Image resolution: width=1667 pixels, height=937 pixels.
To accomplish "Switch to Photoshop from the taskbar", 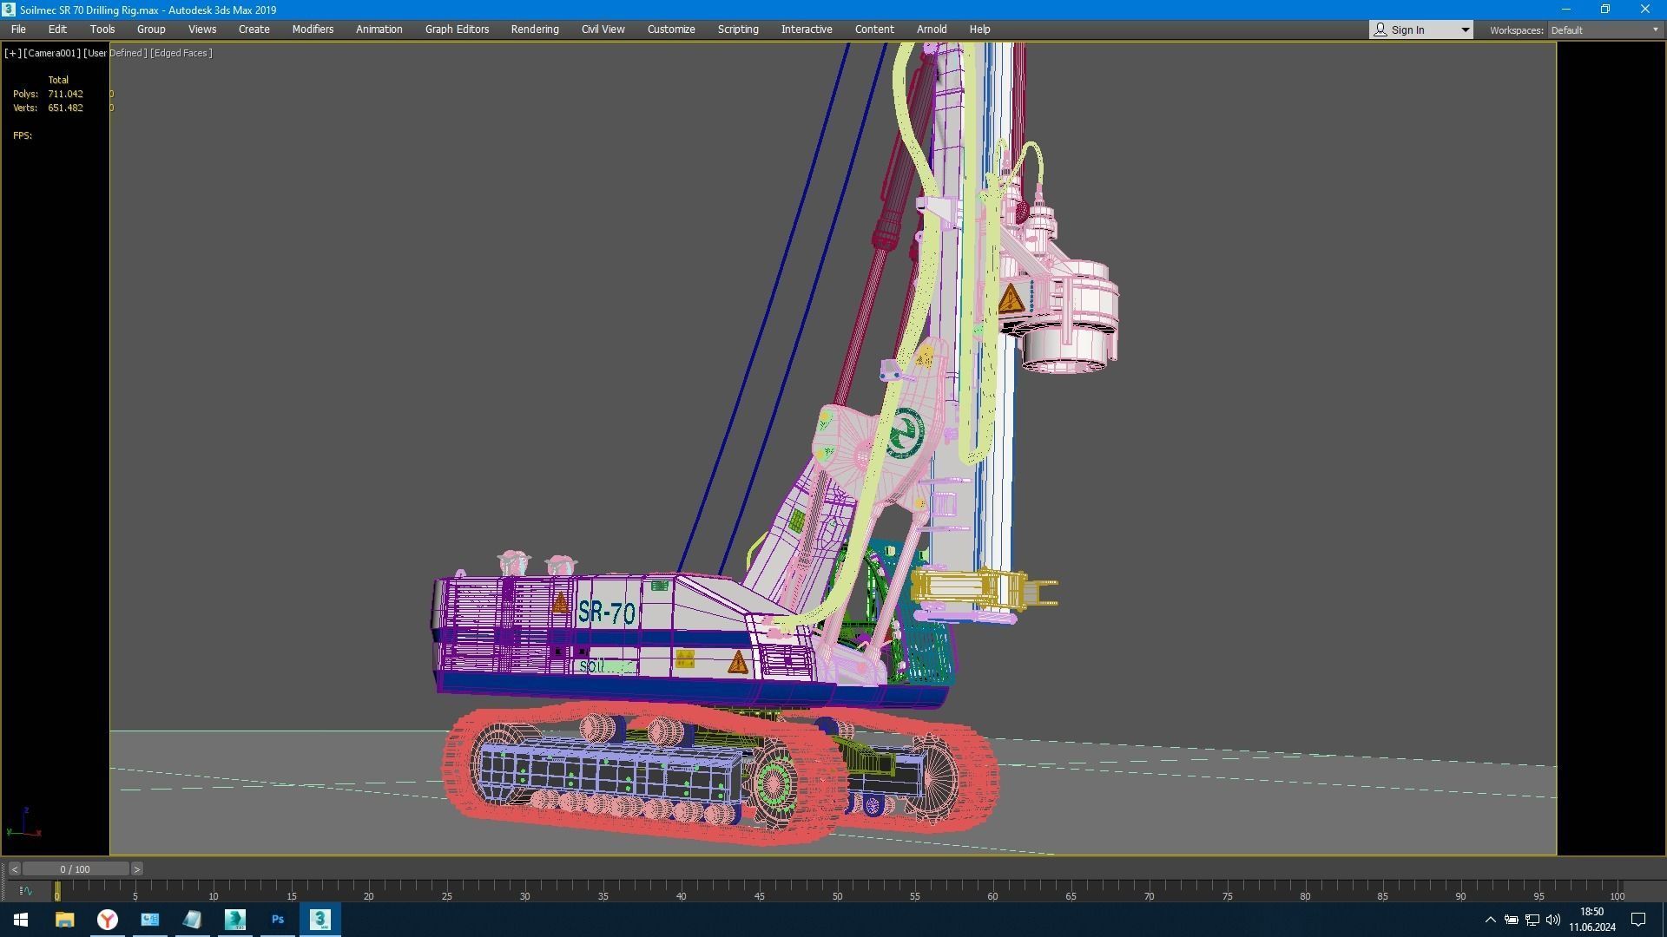I will [278, 920].
